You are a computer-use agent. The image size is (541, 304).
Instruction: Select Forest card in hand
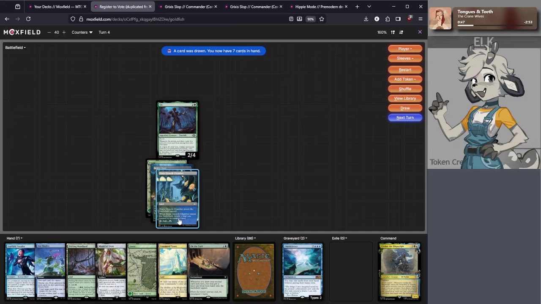coord(142,271)
